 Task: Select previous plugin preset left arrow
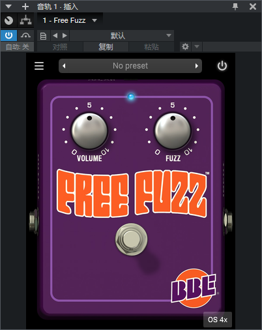(64, 66)
